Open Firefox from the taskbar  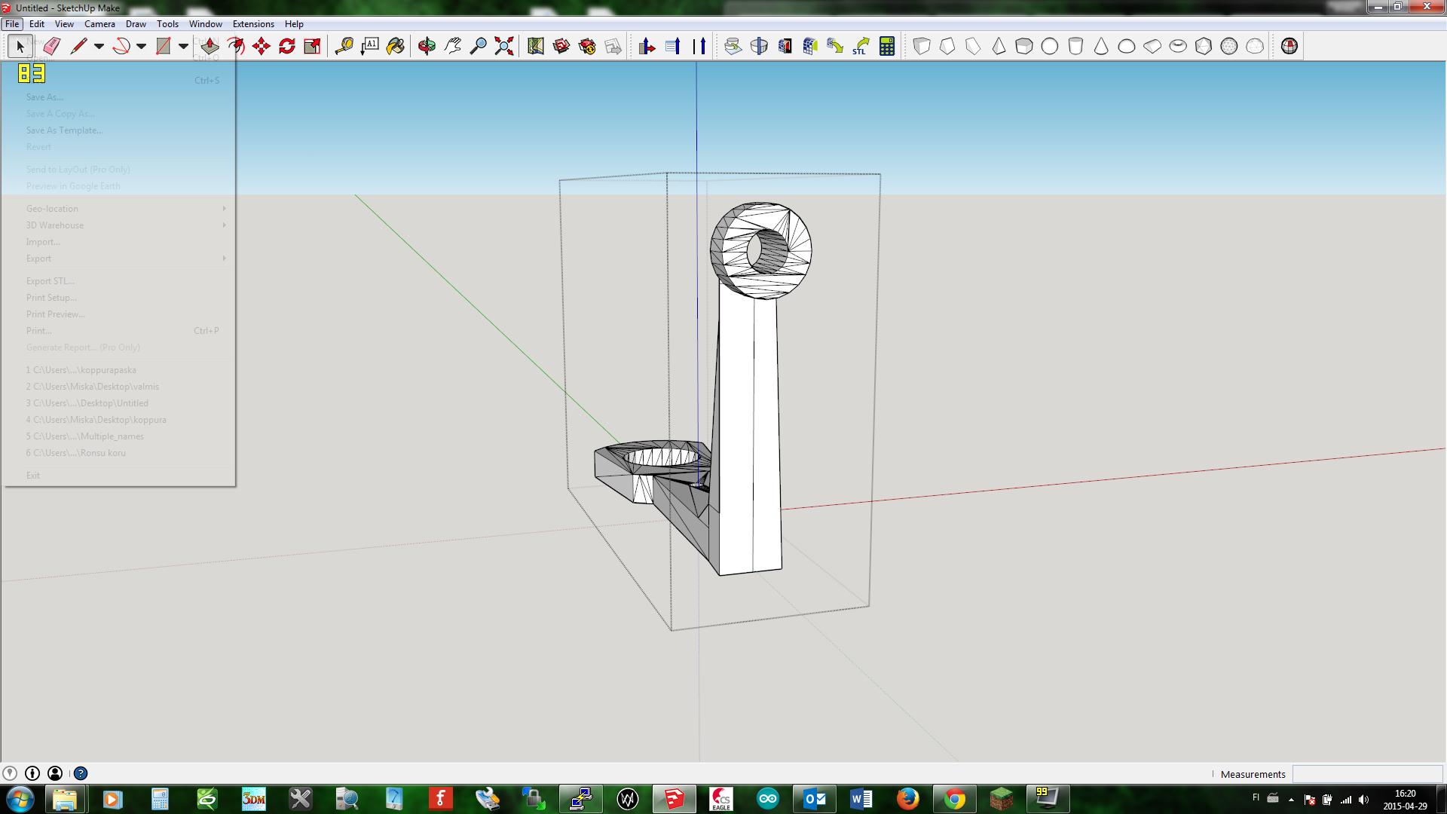pos(907,799)
